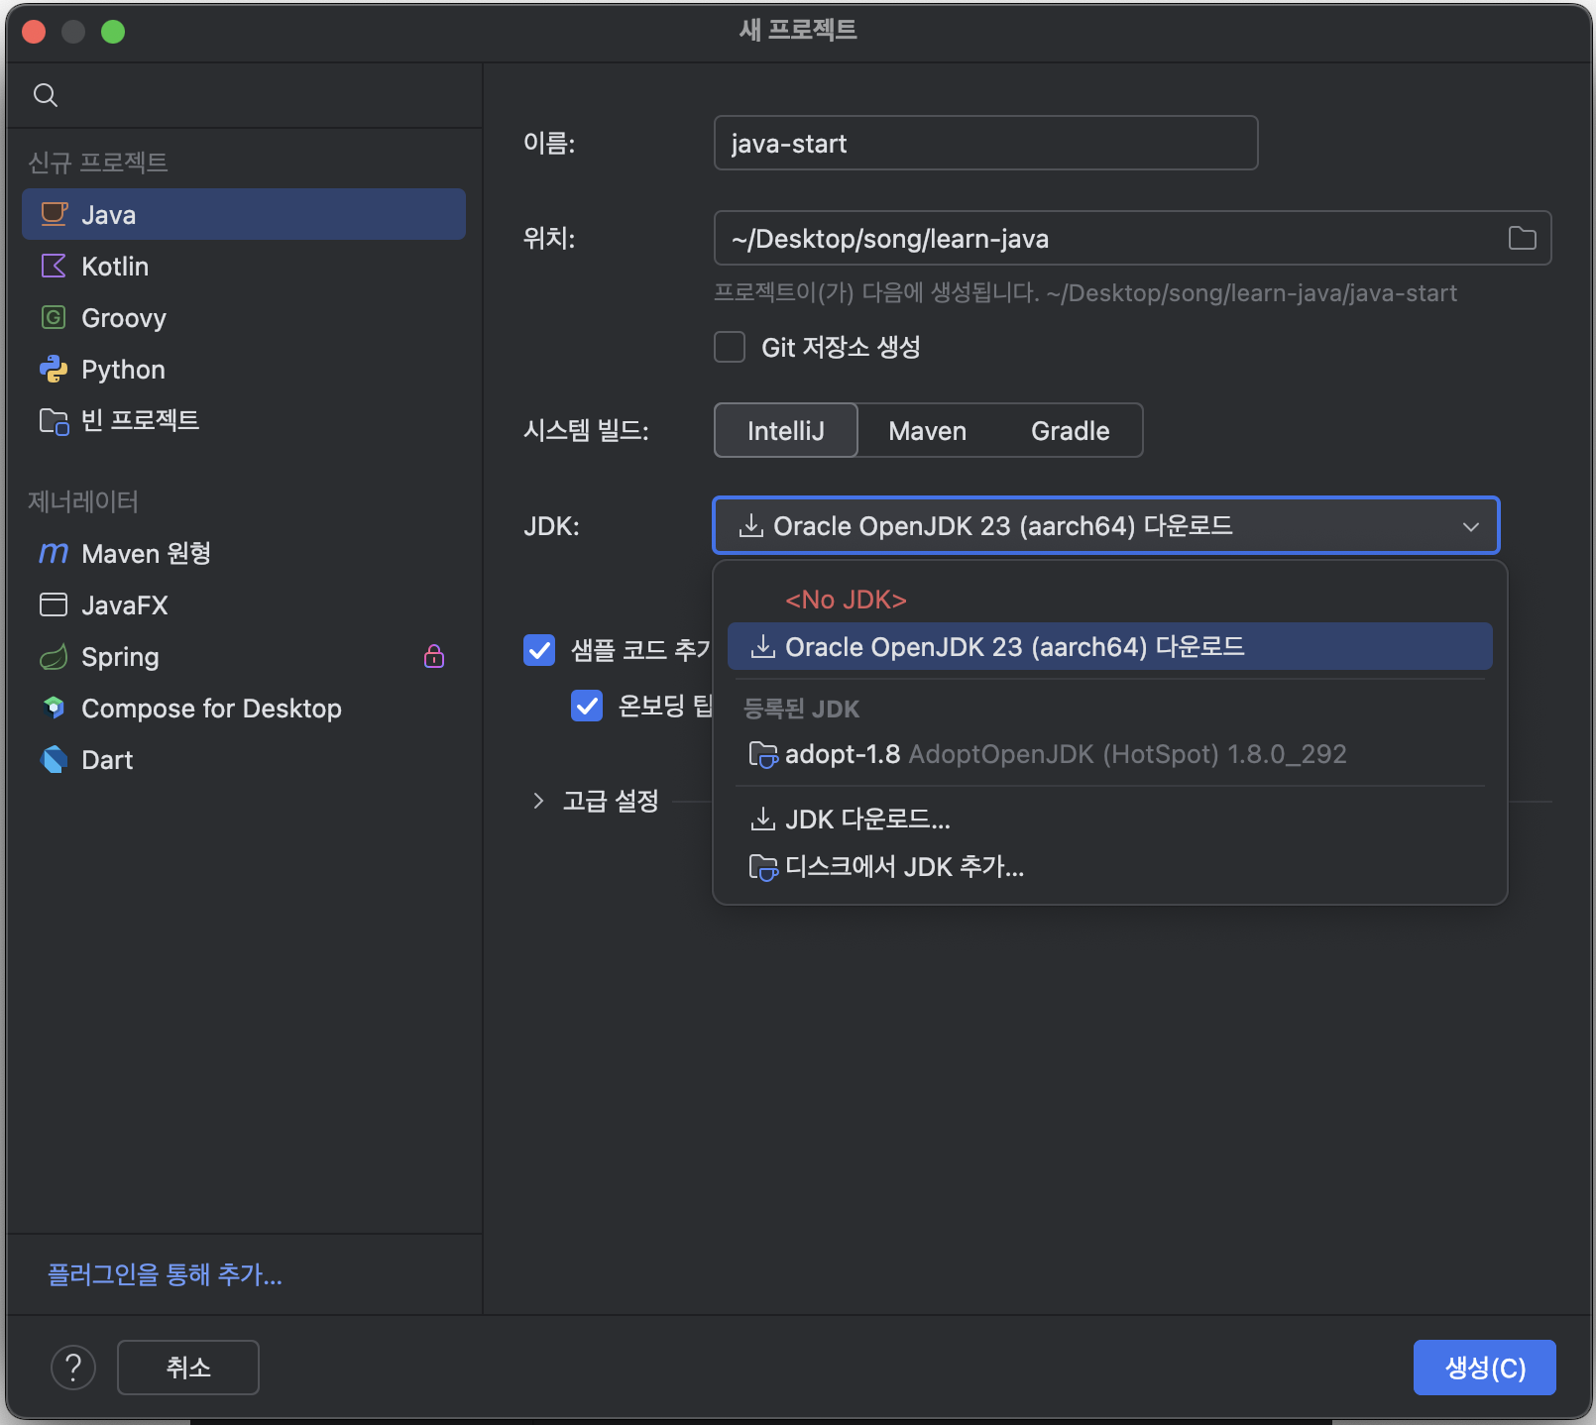Select registered adopt-1.8 AdoptOpenJDK entry

point(1110,754)
